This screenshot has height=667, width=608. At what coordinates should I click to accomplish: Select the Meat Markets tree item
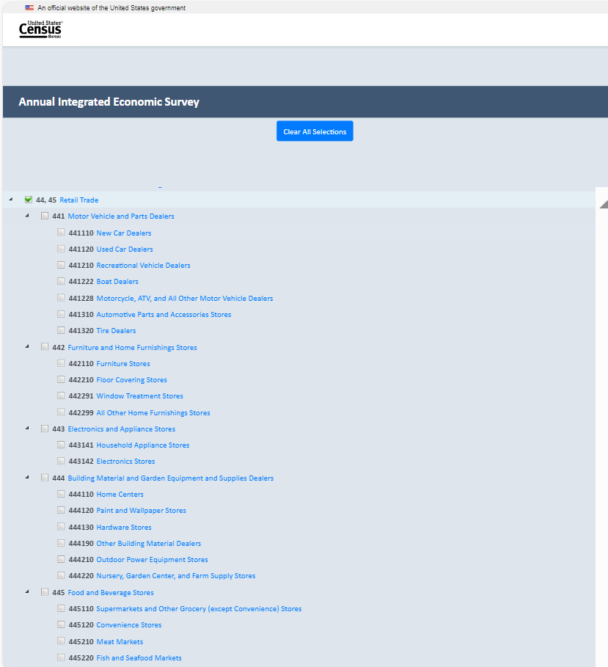click(120, 642)
